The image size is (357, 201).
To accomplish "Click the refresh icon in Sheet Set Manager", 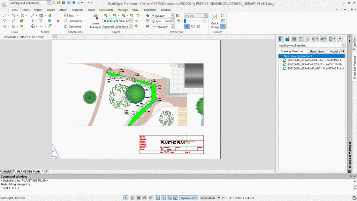I will pyautogui.click(x=307, y=39).
